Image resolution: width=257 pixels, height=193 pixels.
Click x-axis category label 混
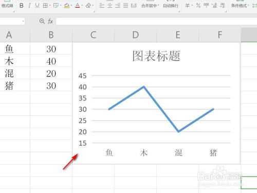point(178,152)
